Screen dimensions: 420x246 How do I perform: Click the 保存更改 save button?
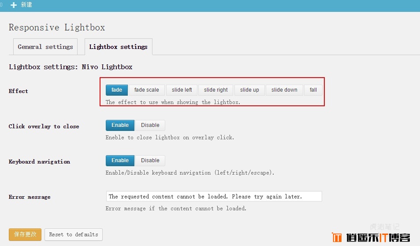tap(25, 235)
